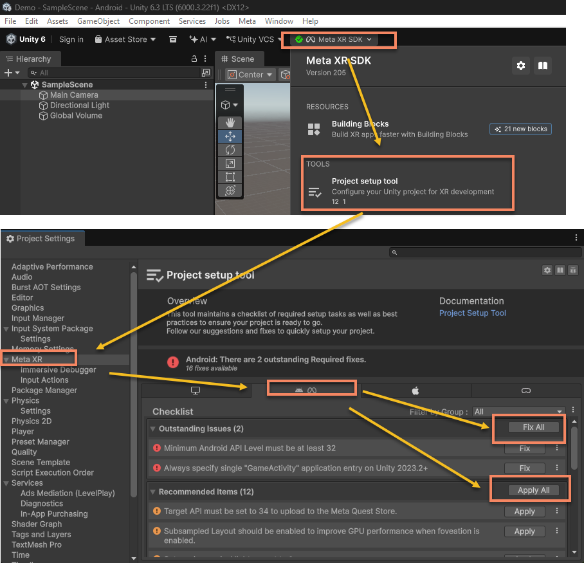Open Meta XR SDK settings gear
The image size is (584, 563).
521,66
